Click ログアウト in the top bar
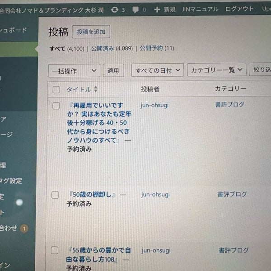This screenshot has width=271, height=271. [x=239, y=9]
